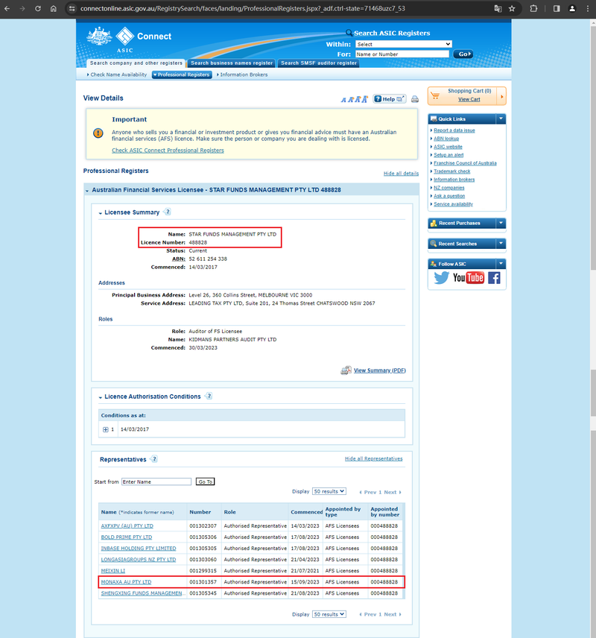The height and width of the screenshot is (638, 596).
Task: Click Hide all details link
Action: [401, 174]
